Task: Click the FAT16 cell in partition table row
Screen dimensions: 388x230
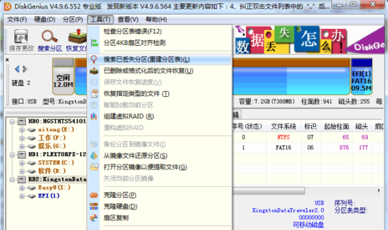Action: click(283, 147)
